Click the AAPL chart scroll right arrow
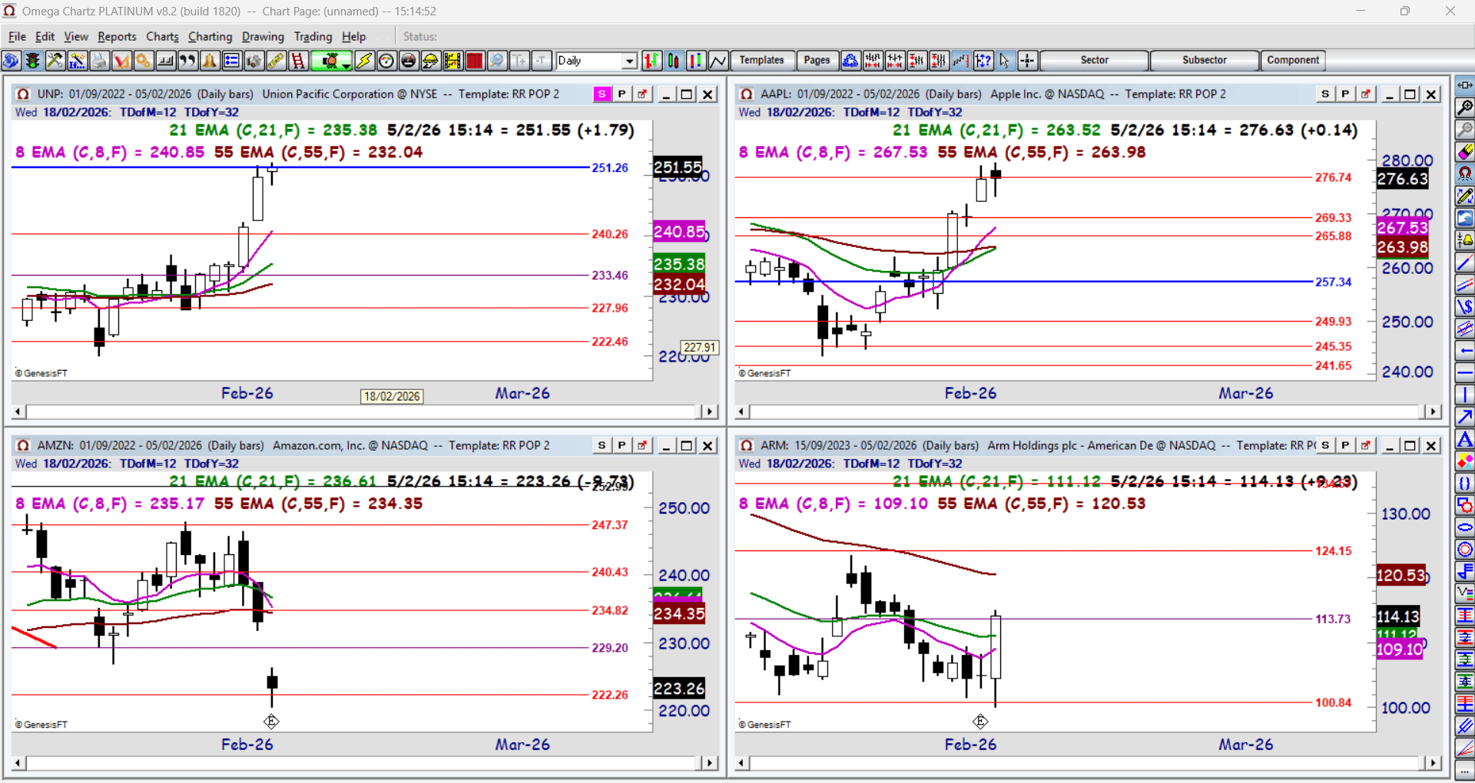The image size is (1475, 783). point(1433,412)
